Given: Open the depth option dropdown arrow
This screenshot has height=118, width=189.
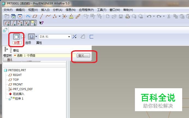Looking at the screenshot, I should (x=36, y=36).
